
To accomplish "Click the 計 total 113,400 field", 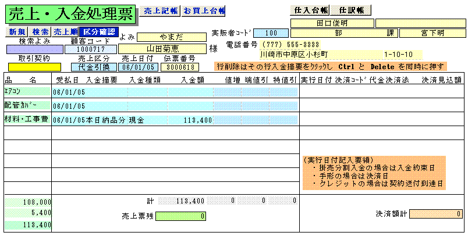I will (x=182, y=201).
